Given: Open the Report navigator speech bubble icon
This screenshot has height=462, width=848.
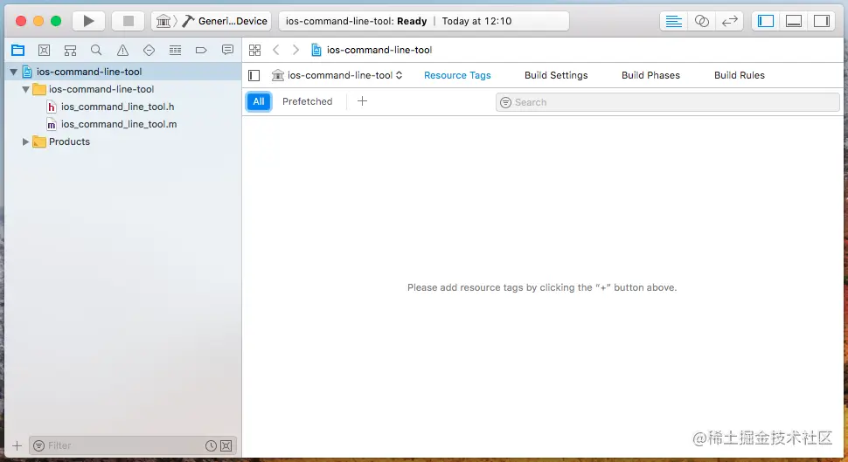Looking at the screenshot, I should (227, 51).
